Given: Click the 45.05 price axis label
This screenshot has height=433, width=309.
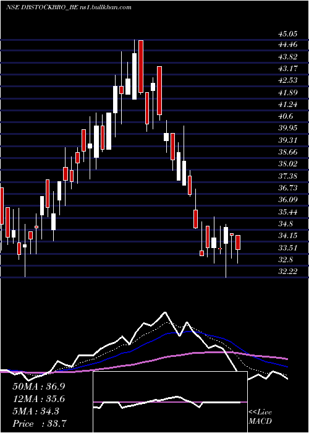Looking at the screenshot, I should click(x=287, y=34).
